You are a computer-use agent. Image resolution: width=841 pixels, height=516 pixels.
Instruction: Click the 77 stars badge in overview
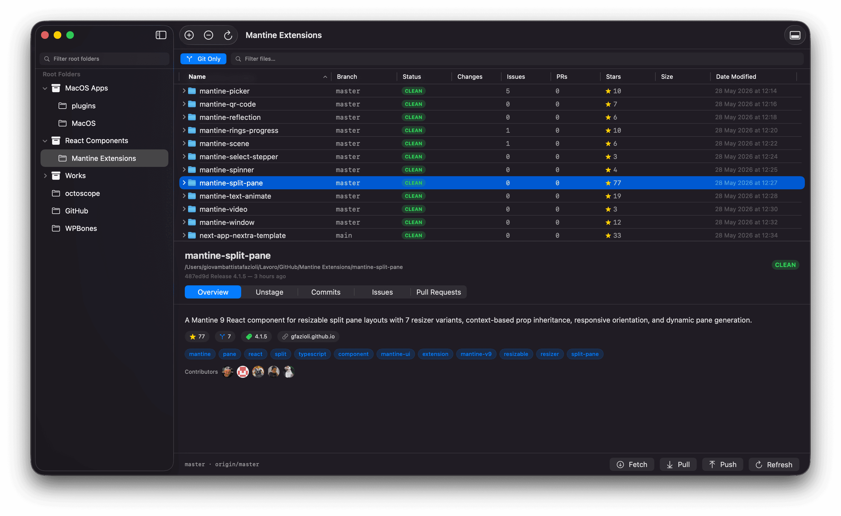197,337
